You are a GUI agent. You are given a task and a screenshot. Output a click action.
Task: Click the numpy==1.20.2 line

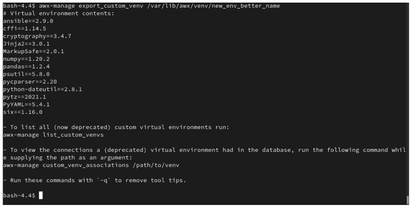click(26, 59)
